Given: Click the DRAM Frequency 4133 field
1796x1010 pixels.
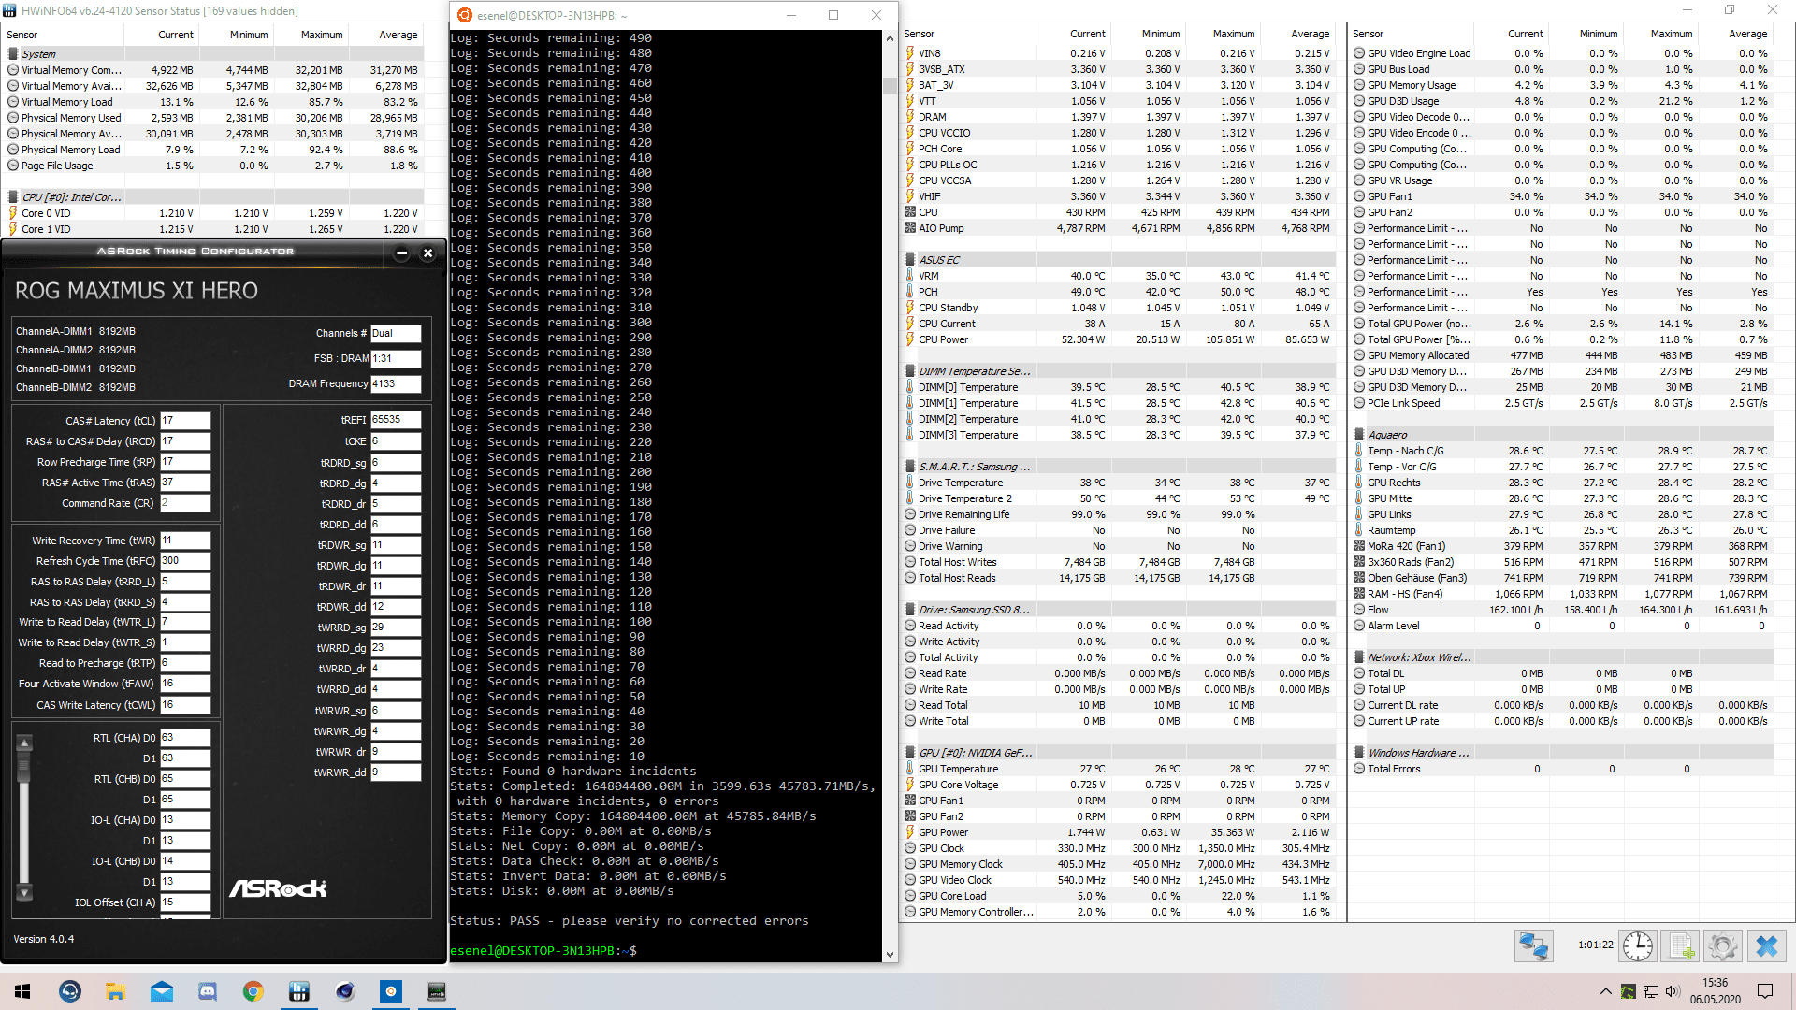Looking at the screenshot, I should coord(396,383).
